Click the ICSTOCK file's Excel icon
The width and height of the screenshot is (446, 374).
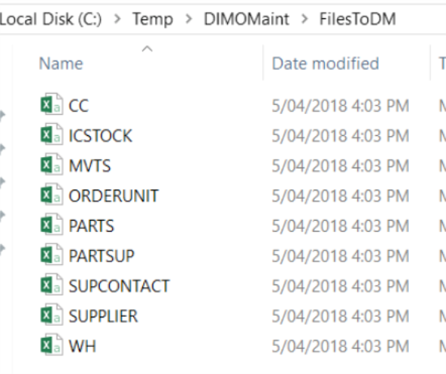pos(51,134)
